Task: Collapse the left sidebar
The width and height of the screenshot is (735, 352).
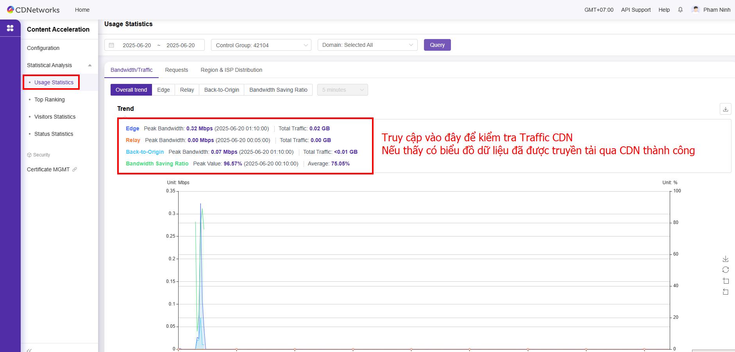Action: [x=29, y=350]
